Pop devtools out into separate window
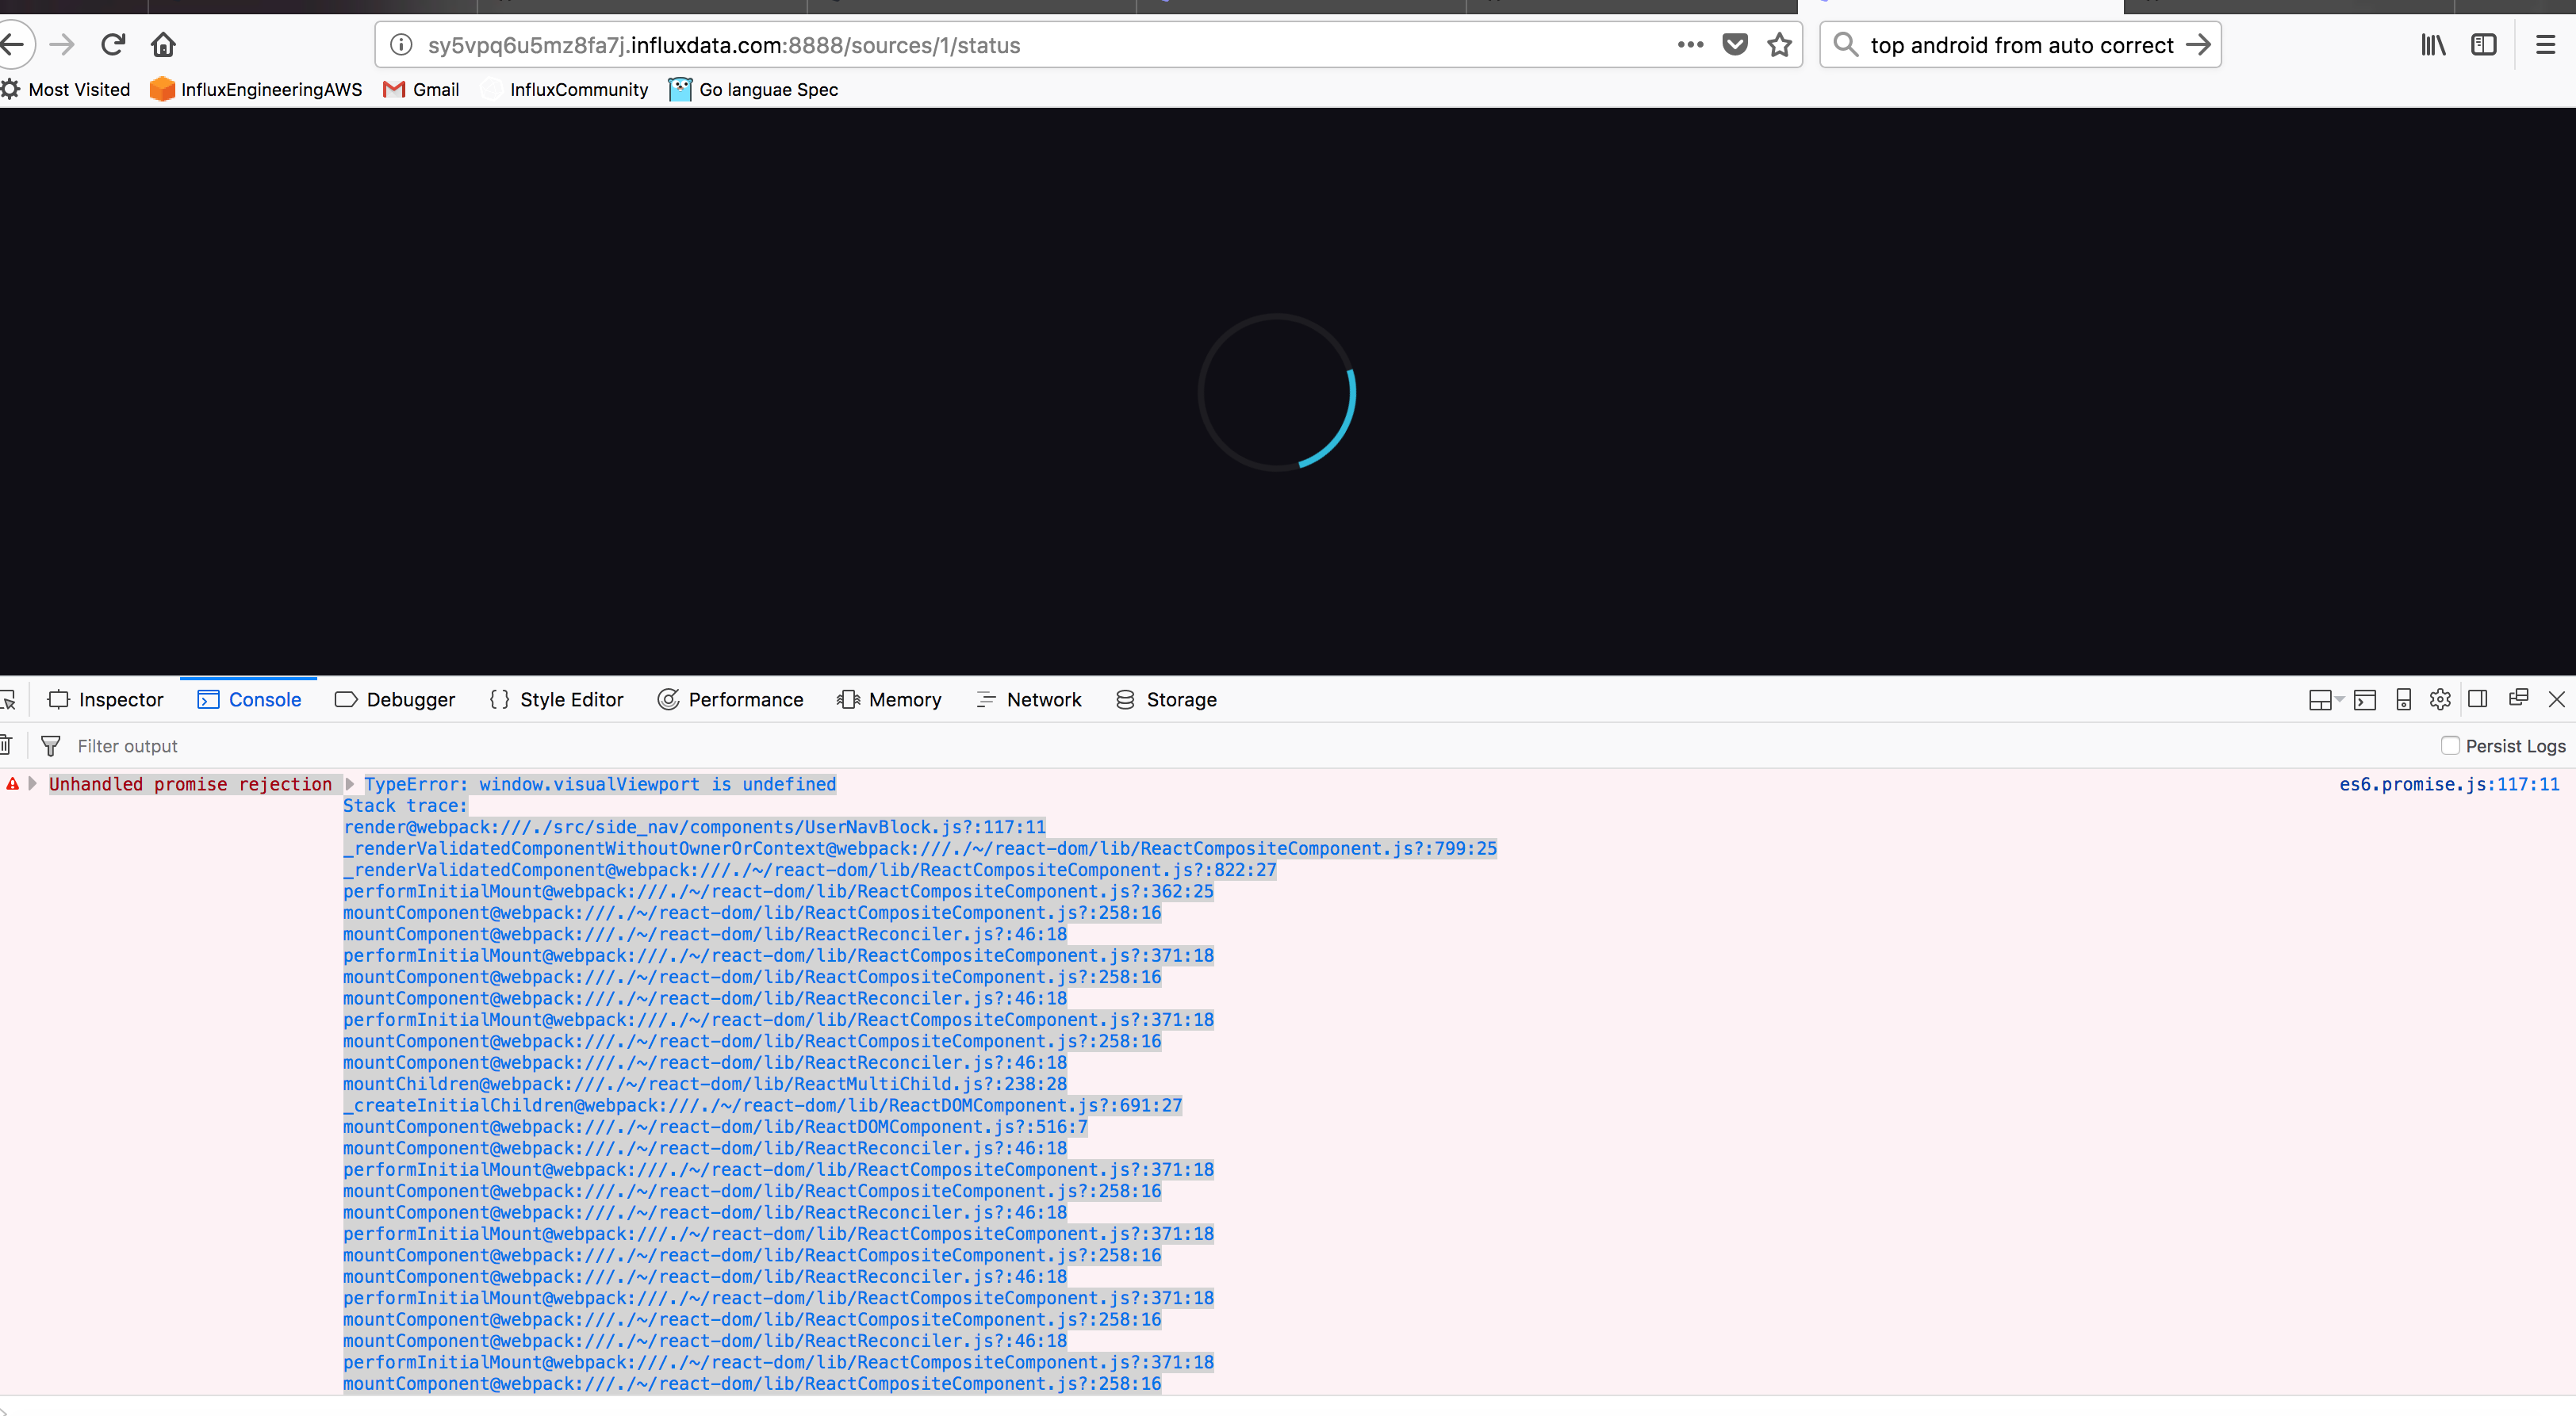Screen dimensions: 2576x1416 point(2519,699)
